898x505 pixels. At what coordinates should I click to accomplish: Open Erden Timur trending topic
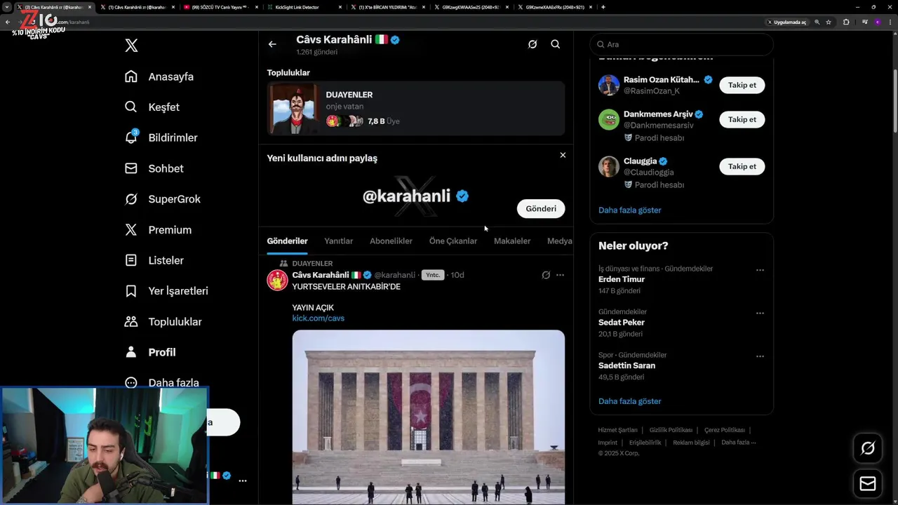pyautogui.click(x=622, y=279)
